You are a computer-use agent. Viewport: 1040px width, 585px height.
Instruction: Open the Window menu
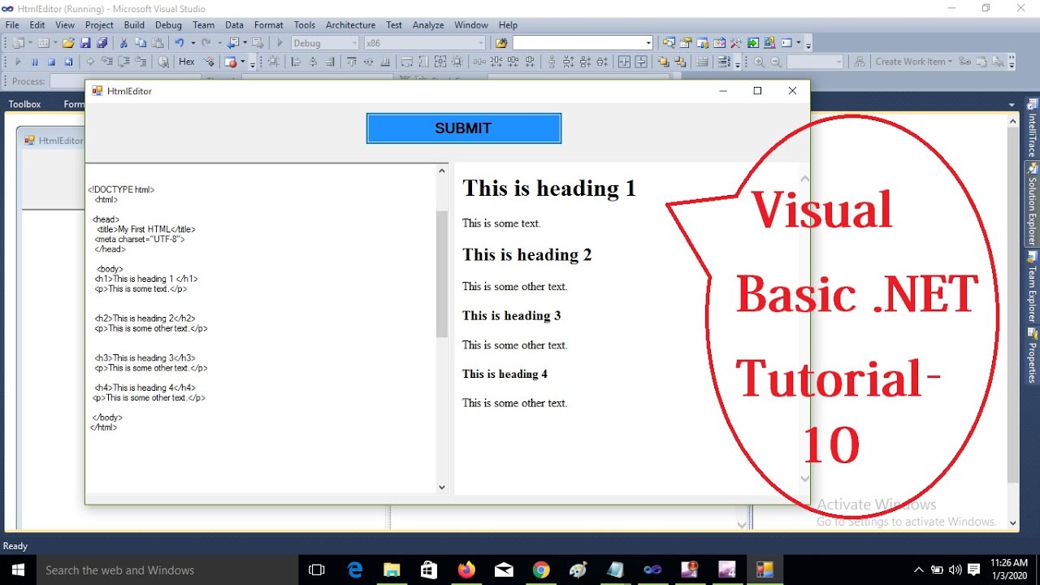471,25
